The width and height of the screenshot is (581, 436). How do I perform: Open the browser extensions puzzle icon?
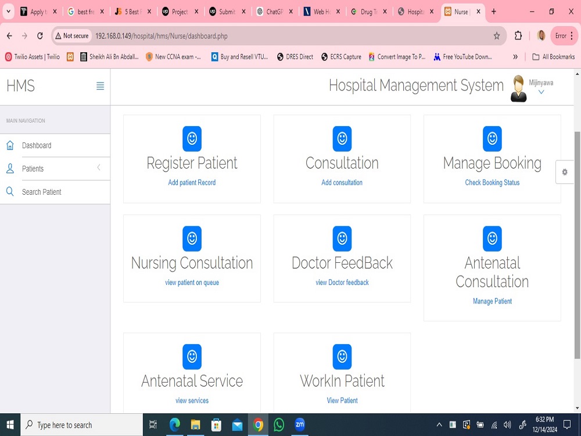tap(518, 36)
